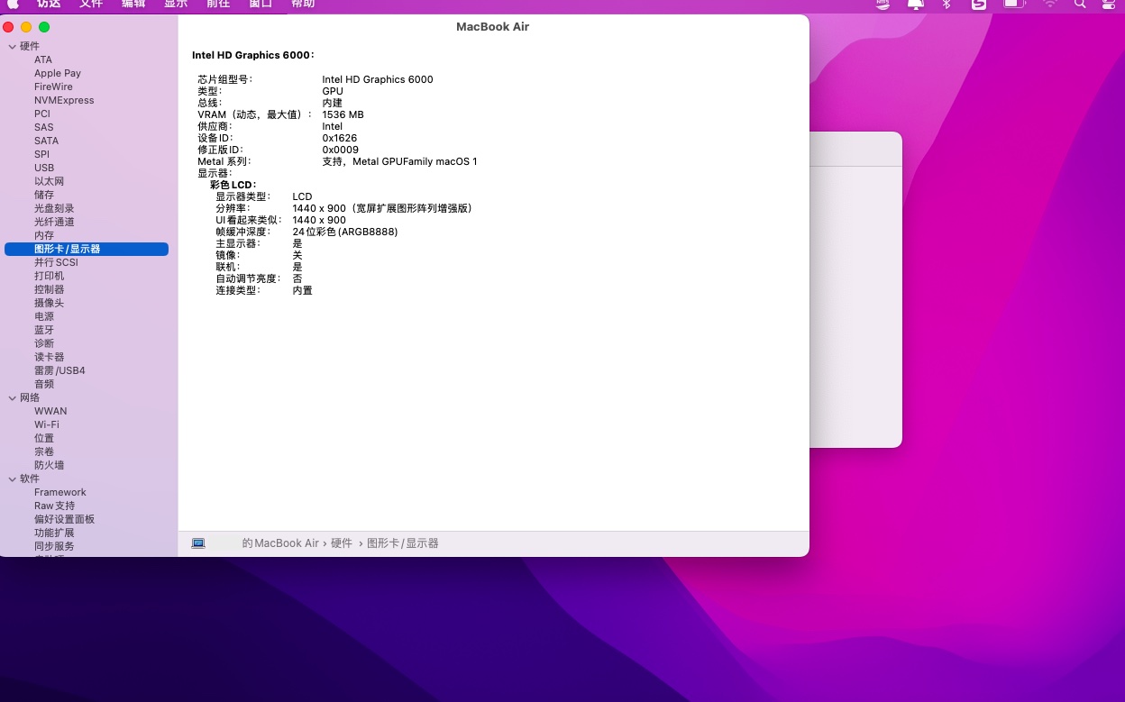Screen dimensions: 1125x702
Task: Click the Bluetooth icon in menu bar
Action: point(947,5)
